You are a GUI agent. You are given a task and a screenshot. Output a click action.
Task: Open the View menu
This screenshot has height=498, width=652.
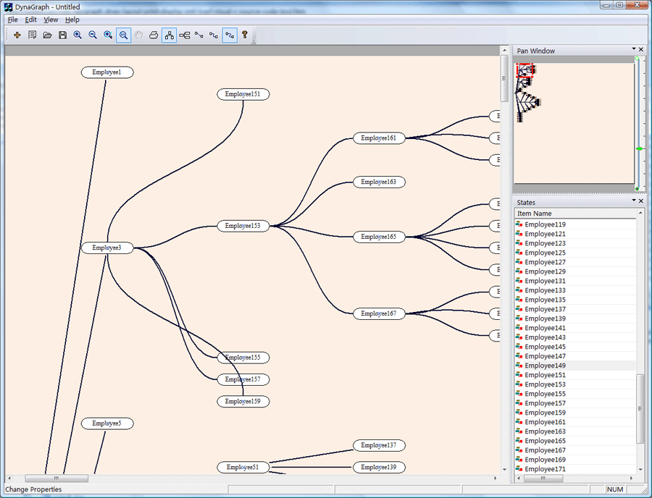tap(51, 20)
